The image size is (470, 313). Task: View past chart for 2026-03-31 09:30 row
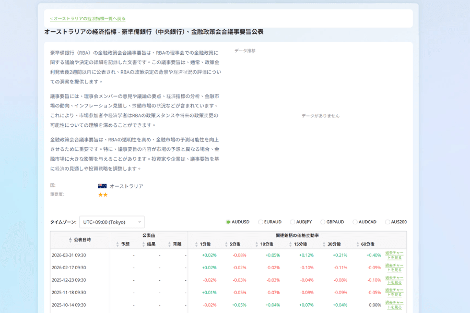pos(394,255)
